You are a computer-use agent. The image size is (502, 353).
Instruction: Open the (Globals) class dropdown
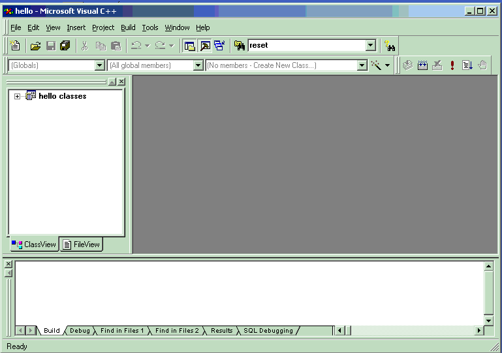tap(100, 65)
